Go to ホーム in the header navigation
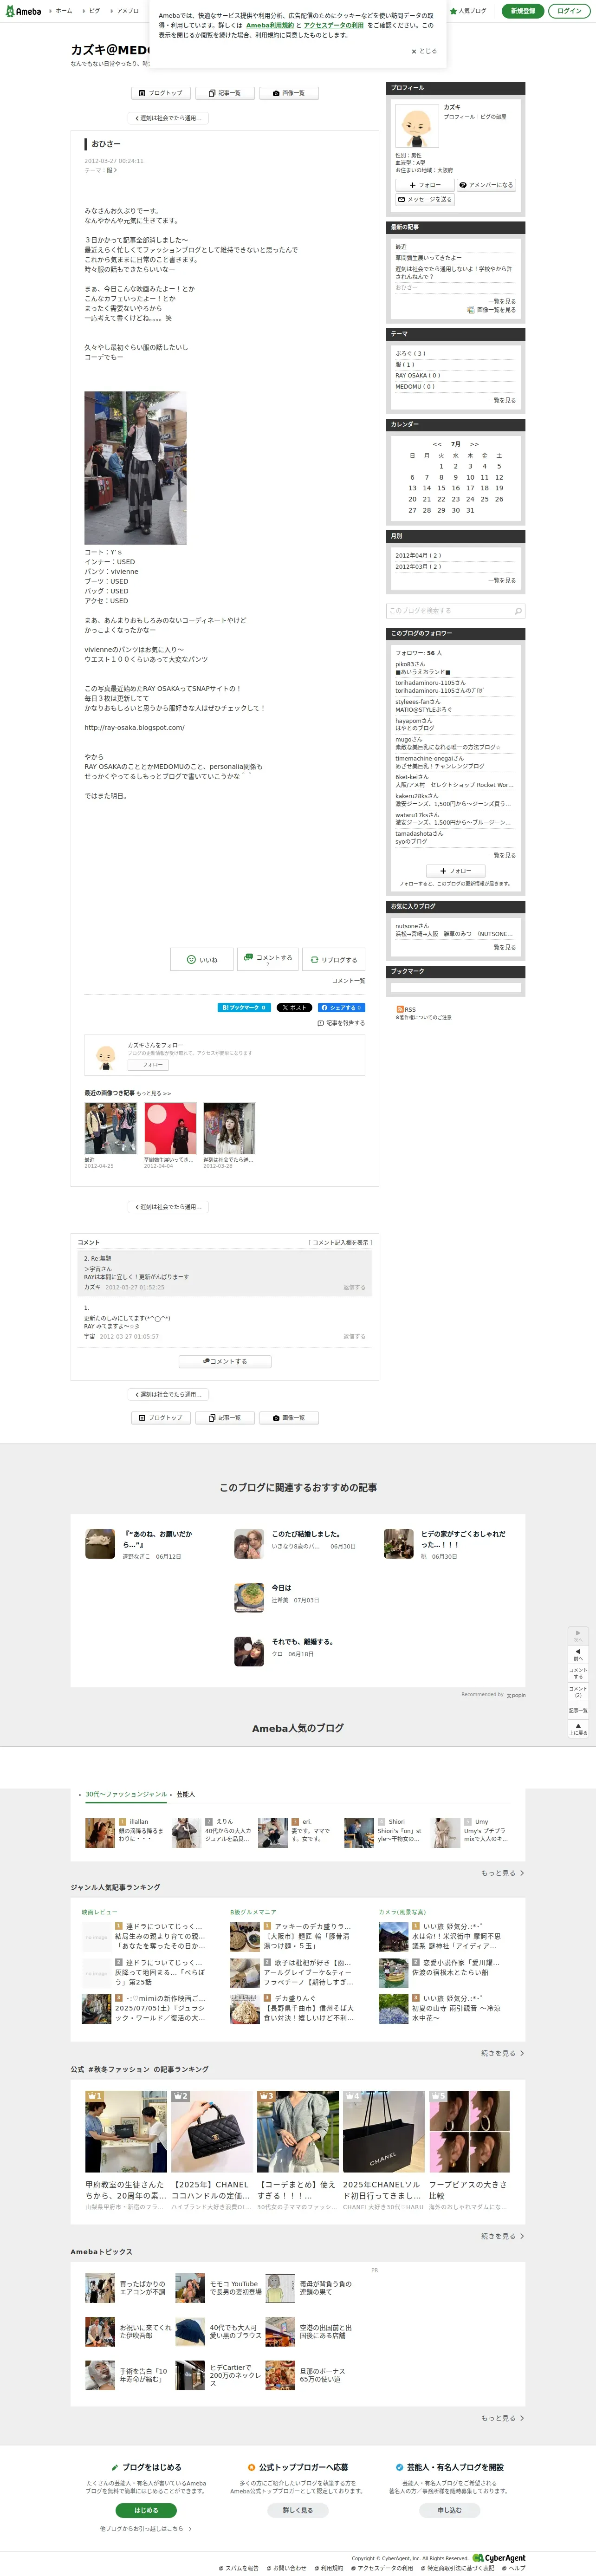Image resolution: width=596 pixels, height=2576 pixels. click(x=63, y=11)
